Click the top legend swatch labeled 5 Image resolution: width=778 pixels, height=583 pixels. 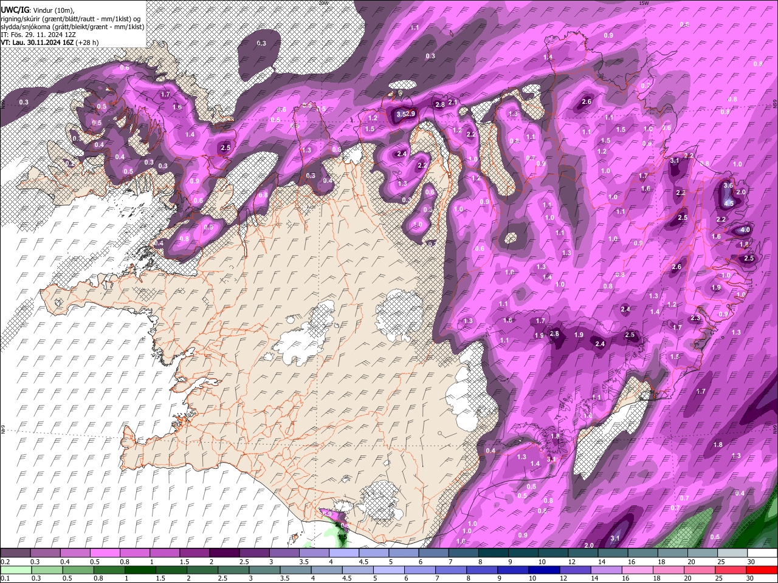(x=404, y=553)
